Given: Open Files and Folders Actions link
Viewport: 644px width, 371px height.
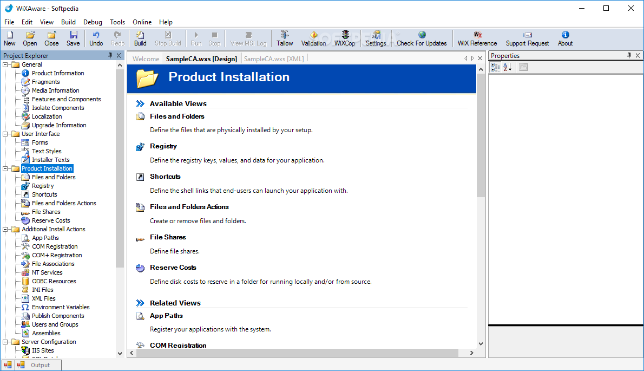Looking at the screenshot, I should pos(189,207).
